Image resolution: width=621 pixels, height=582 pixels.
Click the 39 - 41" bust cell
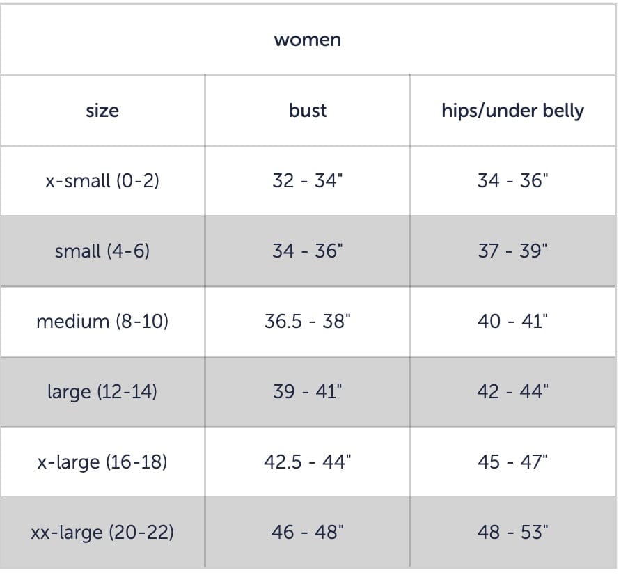tap(308, 392)
